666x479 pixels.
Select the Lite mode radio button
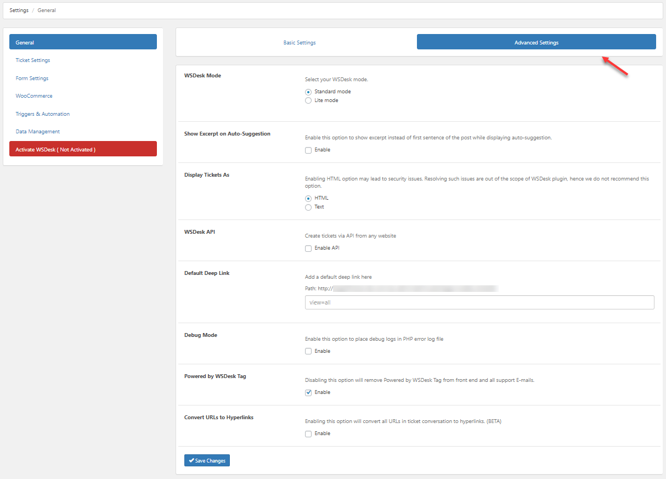point(308,100)
